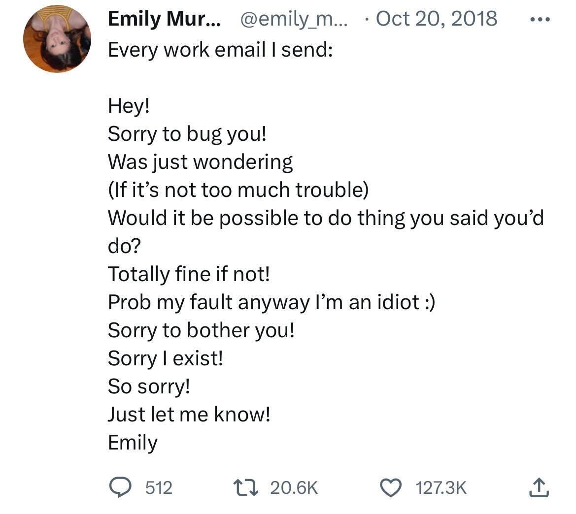Click the "Every work email I send:" line
The width and height of the screenshot is (576, 514).
[220, 50]
